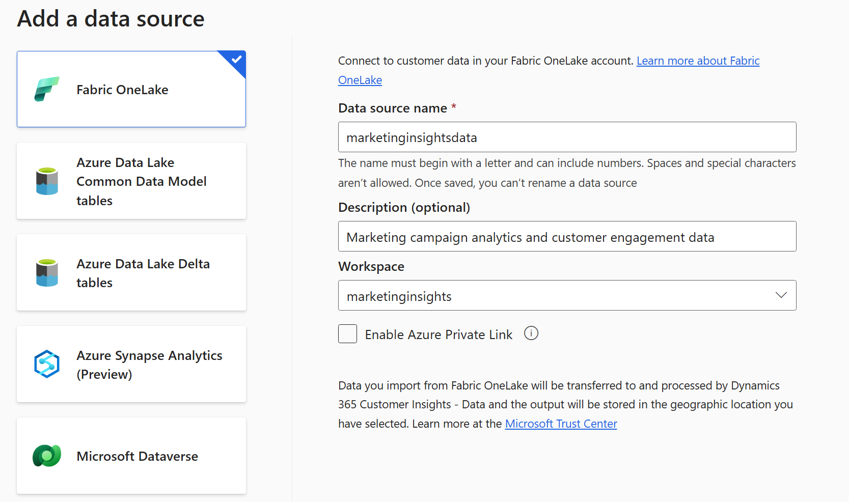Open the info icon beside Azure Private Link
The image size is (849, 502).
[531, 333]
